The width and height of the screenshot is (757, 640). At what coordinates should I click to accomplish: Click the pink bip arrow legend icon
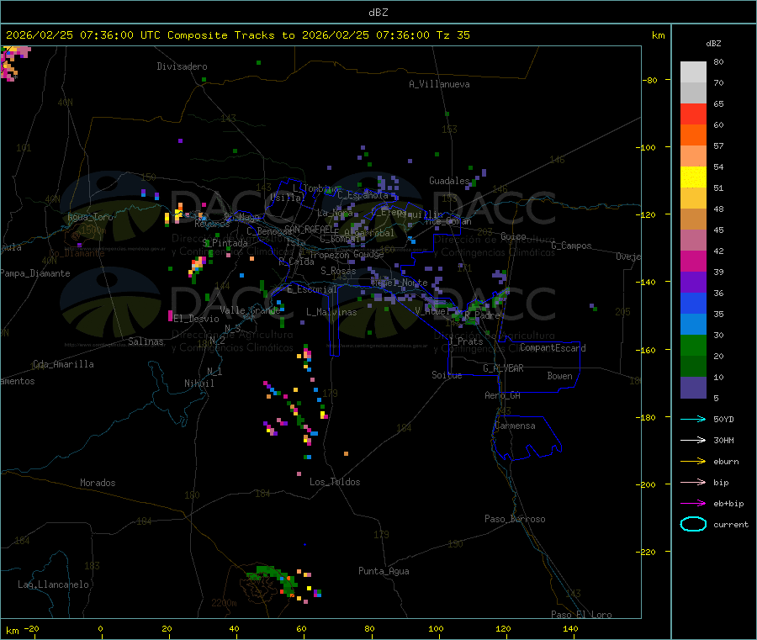click(693, 482)
